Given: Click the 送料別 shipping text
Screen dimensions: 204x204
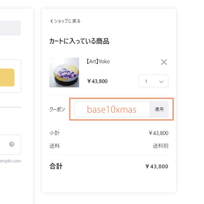Looking at the screenshot, I should (x=160, y=146).
